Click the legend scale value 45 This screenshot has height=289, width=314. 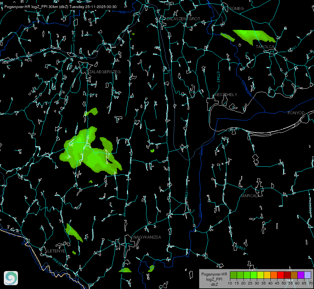coord(277,283)
